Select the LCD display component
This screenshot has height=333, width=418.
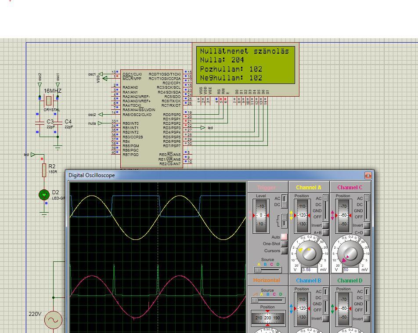coord(245,69)
